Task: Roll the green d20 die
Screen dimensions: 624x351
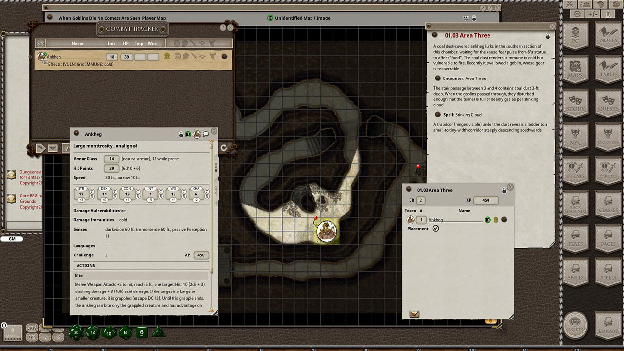Action: pos(76,332)
